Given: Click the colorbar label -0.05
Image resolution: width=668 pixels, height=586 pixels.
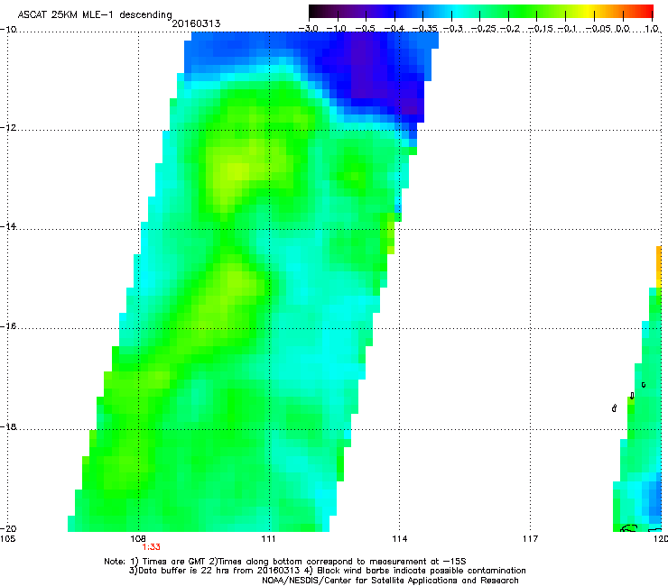Looking at the screenshot, I should coord(598,29).
